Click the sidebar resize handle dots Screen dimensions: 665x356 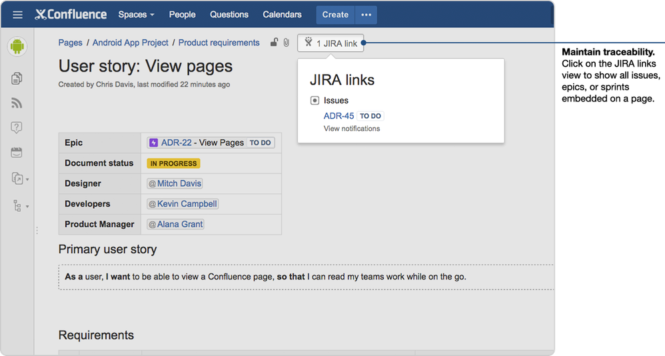coord(37,231)
